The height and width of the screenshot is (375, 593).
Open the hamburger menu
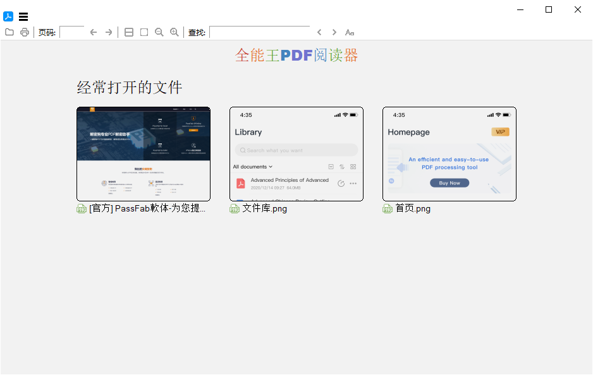pyautogui.click(x=23, y=17)
